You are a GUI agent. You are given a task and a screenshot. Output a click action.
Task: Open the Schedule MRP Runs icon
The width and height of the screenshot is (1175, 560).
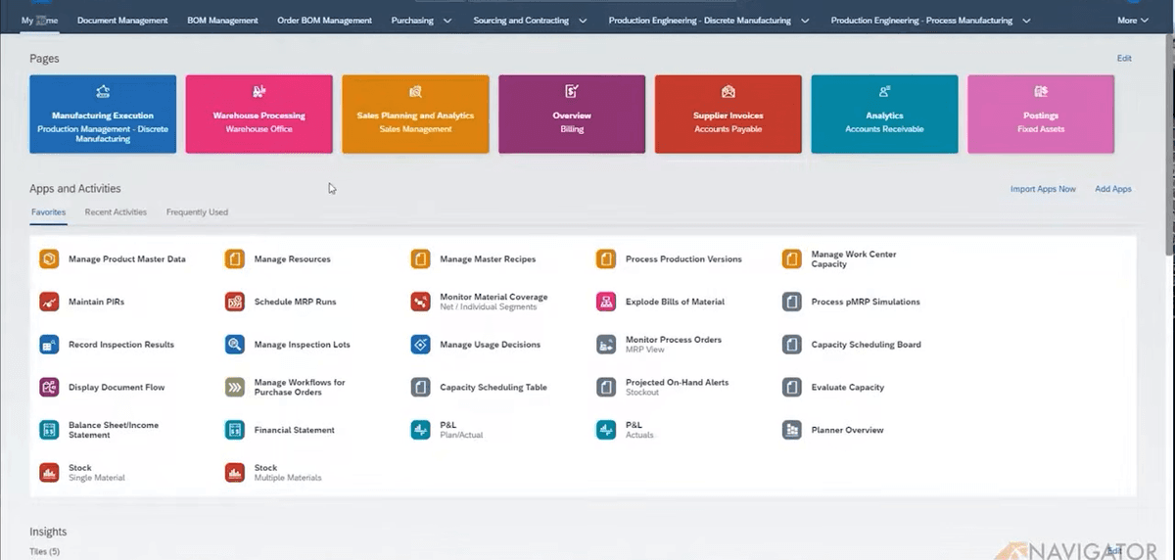coord(235,302)
